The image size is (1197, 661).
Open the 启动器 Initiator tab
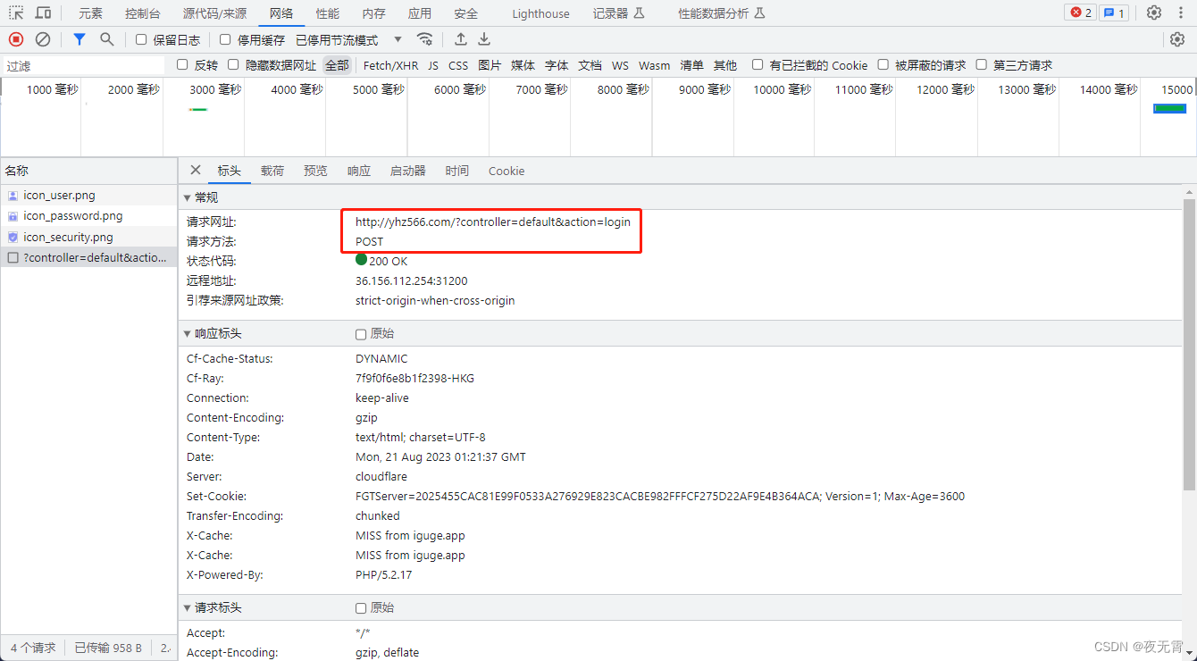(x=408, y=171)
